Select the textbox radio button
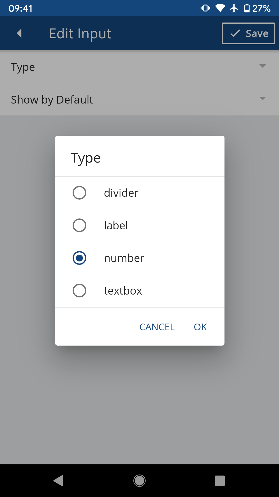The height and width of the screenshot is (497, 279). tap(79, 291)
